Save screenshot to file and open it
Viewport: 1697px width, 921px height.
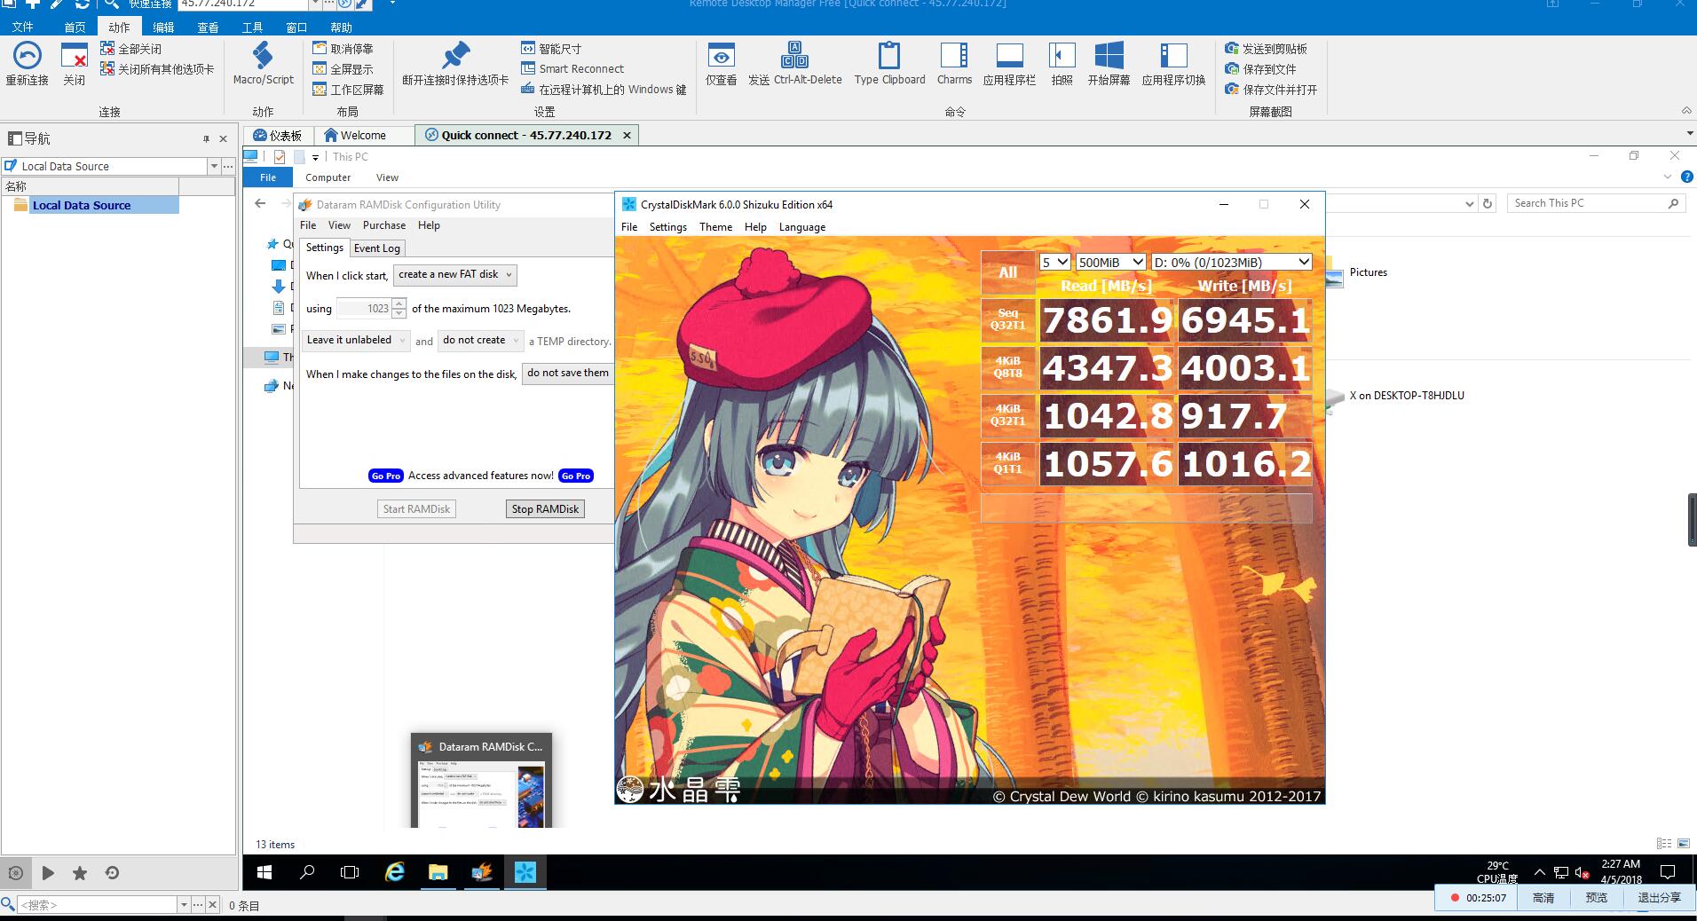tap(1271, 90)
